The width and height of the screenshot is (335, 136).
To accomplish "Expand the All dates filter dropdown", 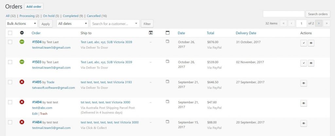I will coord(73,23).
